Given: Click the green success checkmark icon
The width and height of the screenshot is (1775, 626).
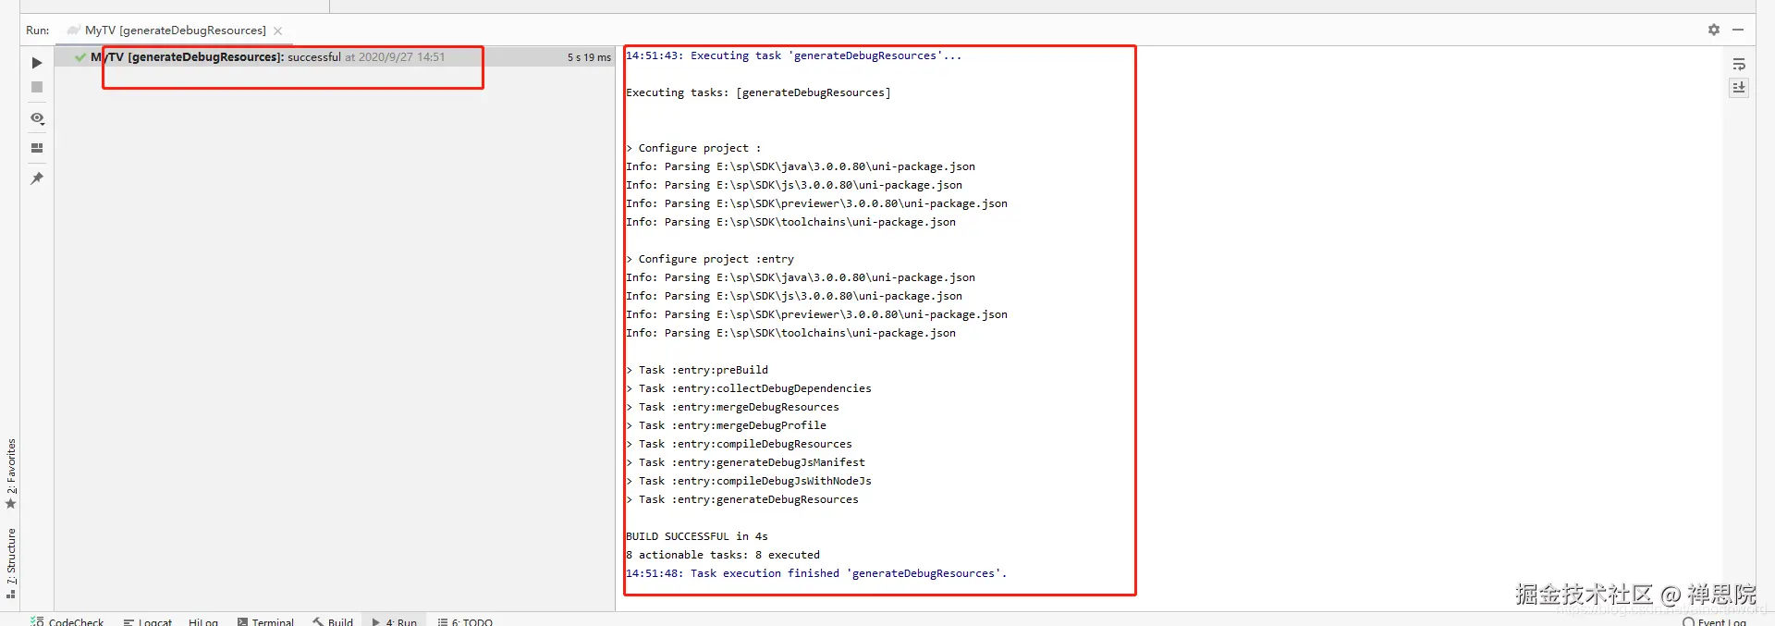Looking at the screenshot, I should click(80, 57).
